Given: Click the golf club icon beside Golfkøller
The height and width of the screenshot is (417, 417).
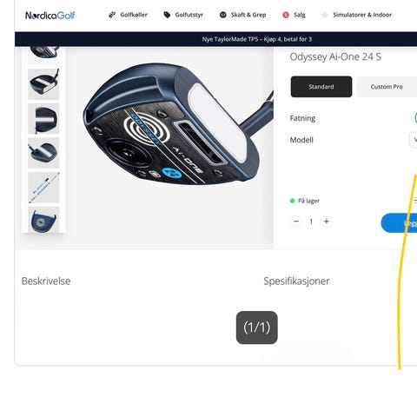Looking at the screenshot, I should pyautogui.click(x=112, y=15).
